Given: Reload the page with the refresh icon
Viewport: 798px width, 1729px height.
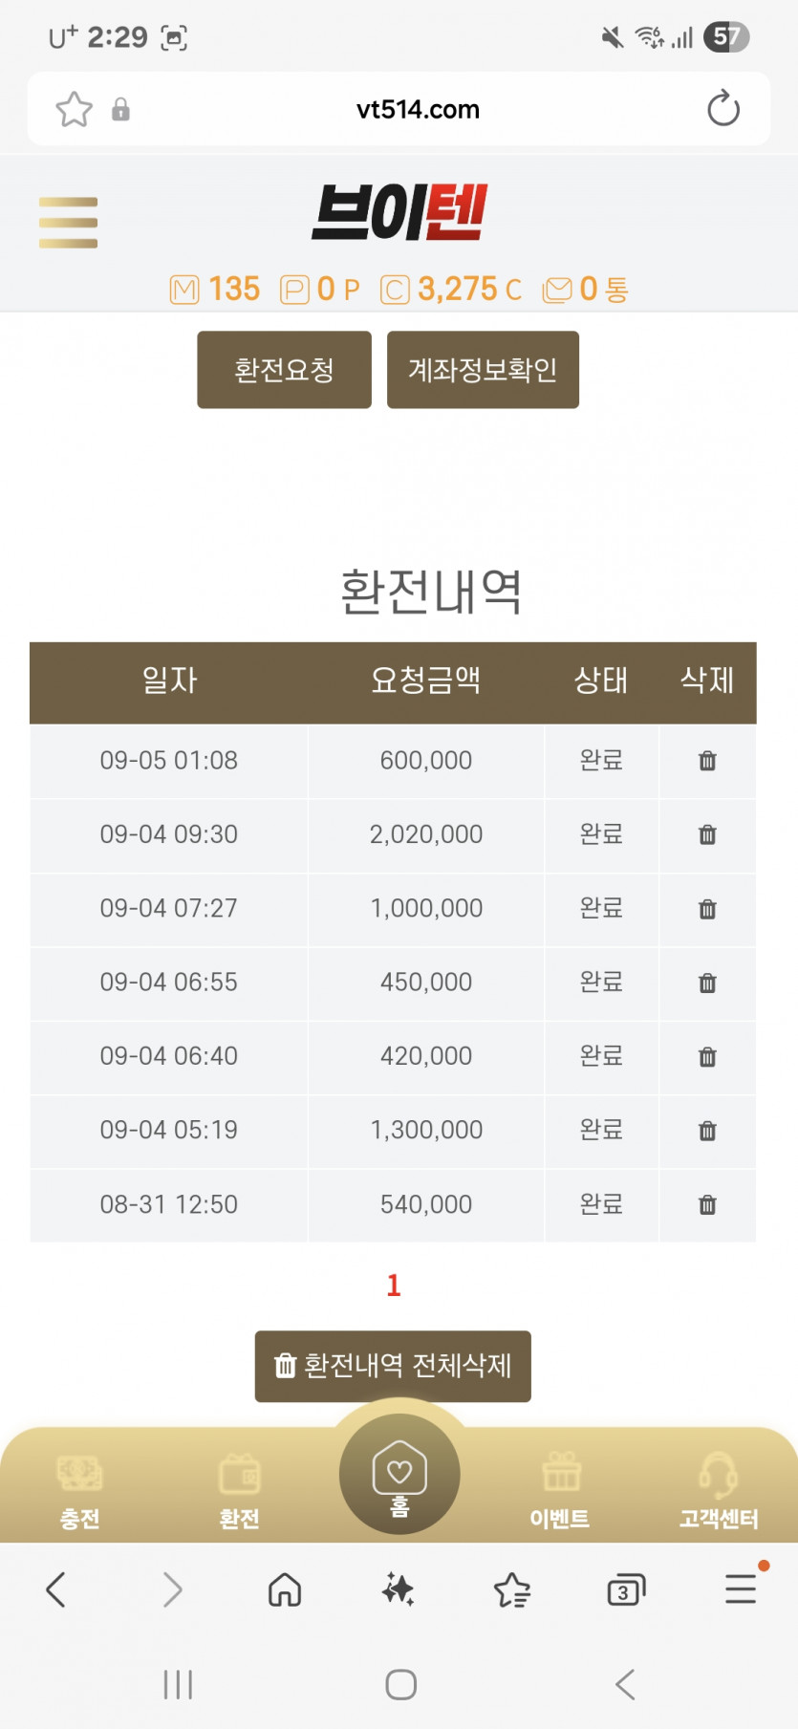Looking at the screenshot, I should click(723, 109).
